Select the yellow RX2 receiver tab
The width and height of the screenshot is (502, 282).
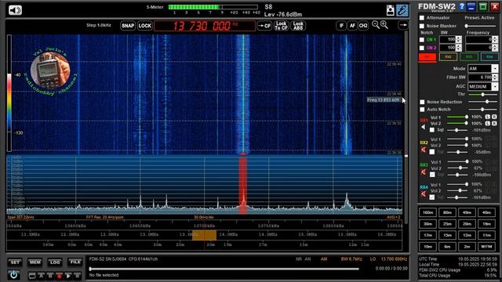coord(448,57)
